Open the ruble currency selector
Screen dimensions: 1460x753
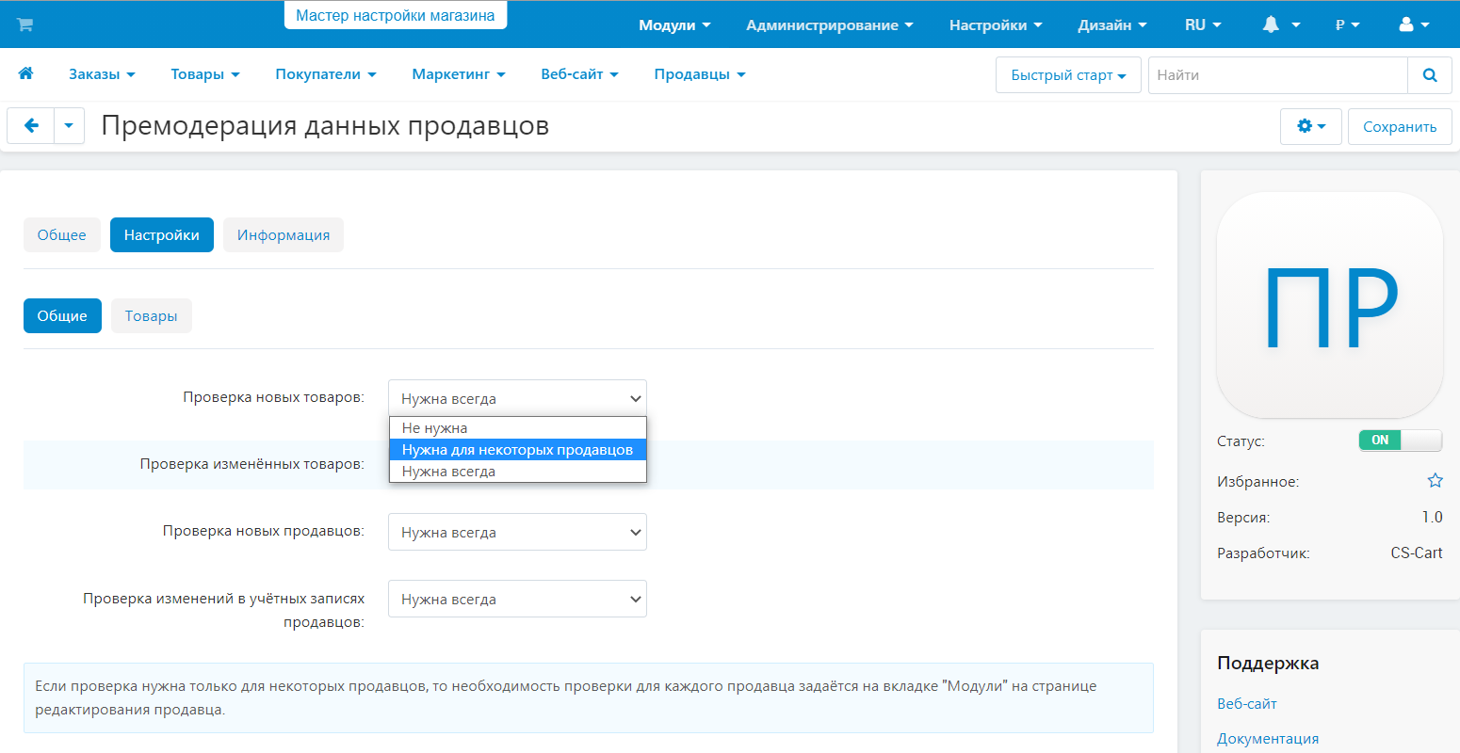[x=1347, y=25]
